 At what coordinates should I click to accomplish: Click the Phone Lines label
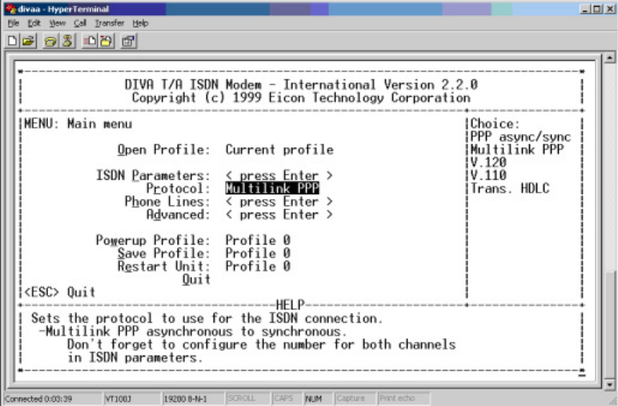(167, 201)
